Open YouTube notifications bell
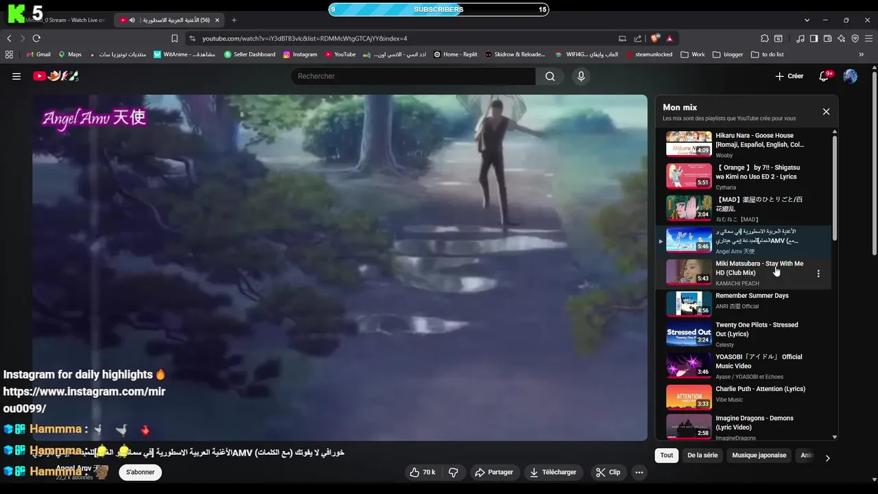 tap(824, 76)
